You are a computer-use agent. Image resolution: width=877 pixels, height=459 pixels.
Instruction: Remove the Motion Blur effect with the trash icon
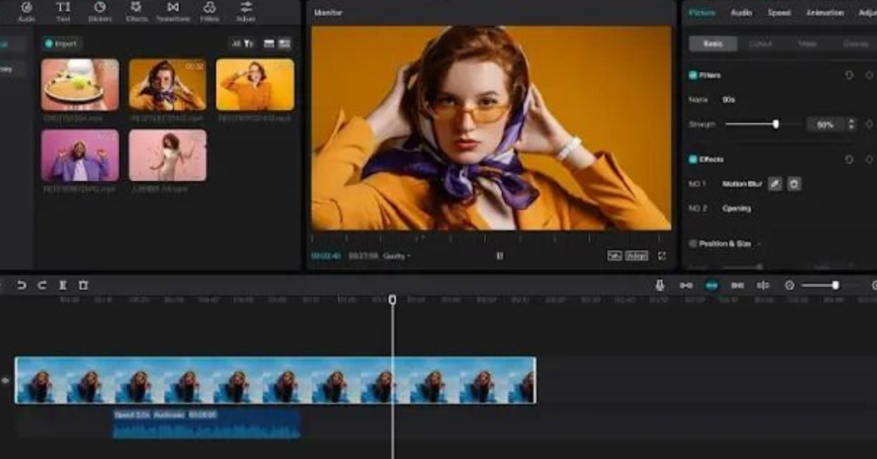tap(794, 183)
